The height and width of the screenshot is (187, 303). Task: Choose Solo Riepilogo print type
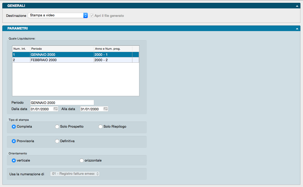[x=100, y=127]
